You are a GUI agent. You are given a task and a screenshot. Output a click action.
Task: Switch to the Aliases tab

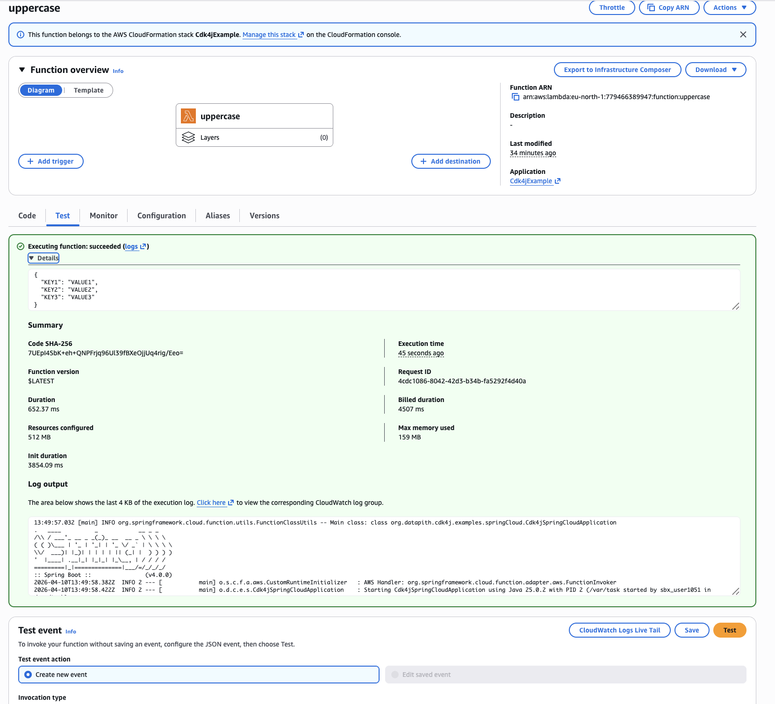pyautogui.click(x=218, y=216)
